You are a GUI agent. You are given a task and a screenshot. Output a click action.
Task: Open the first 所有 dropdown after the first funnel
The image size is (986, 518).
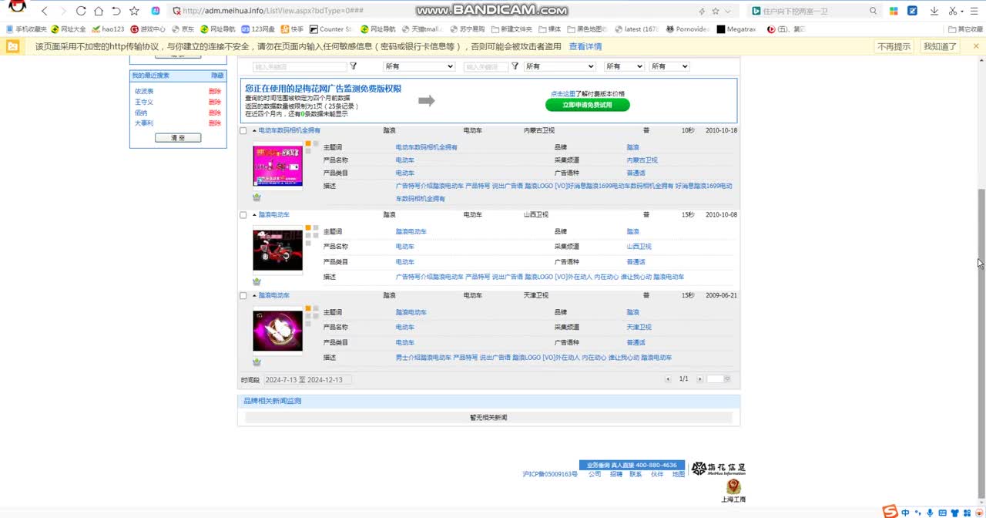(419, 66)
